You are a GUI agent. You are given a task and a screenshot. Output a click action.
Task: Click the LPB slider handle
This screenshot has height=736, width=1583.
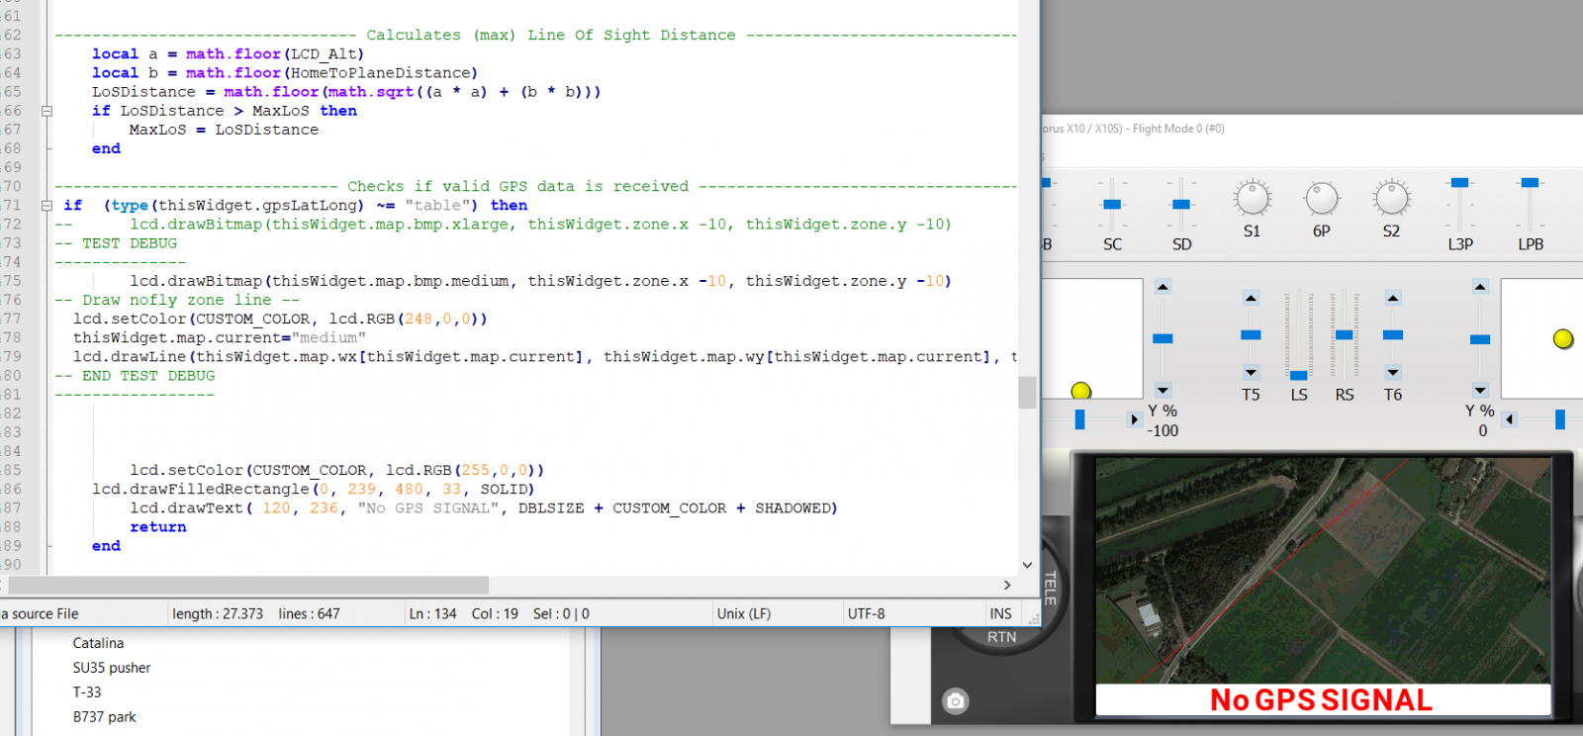(1530, 183)
